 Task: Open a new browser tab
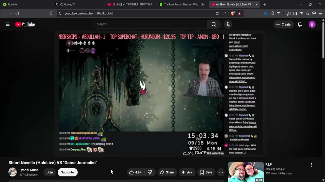(265, 4)
